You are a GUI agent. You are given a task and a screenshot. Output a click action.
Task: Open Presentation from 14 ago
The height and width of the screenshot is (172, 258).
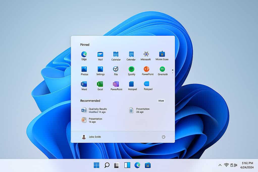tap(92, 120)
